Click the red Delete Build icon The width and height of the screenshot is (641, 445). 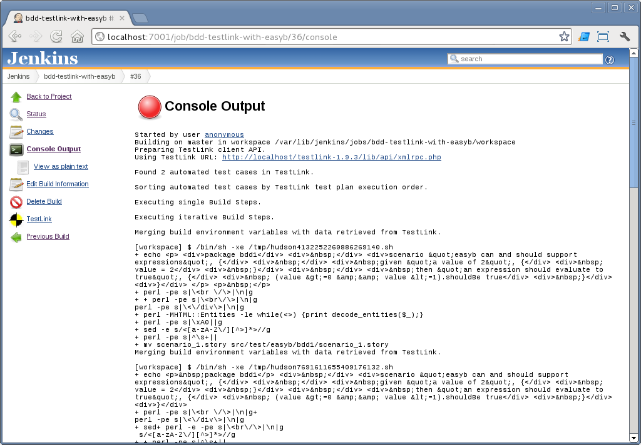click(x=16, y=202)
